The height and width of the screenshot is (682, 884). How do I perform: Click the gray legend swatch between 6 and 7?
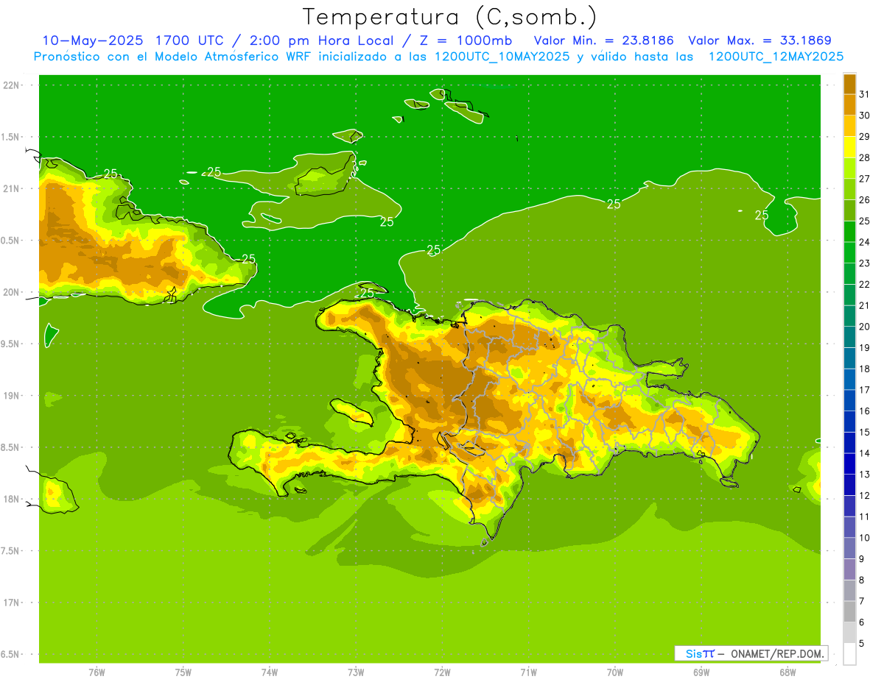(849, 611)
